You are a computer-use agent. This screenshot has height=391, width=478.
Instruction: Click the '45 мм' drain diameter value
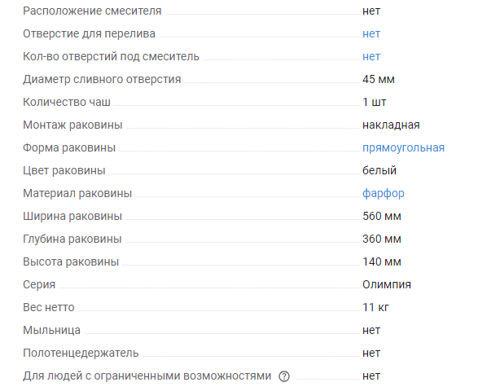[379, 79]
